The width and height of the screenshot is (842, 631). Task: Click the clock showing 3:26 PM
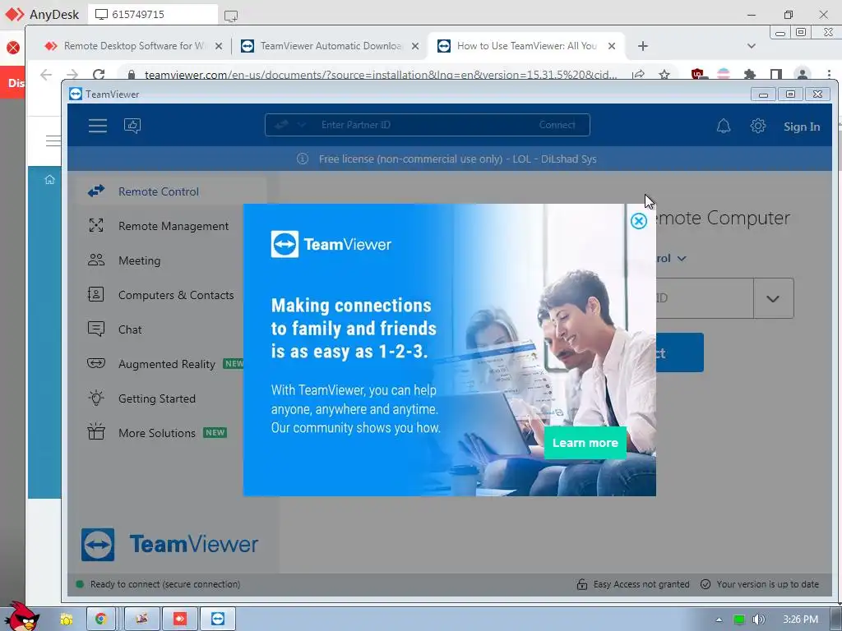click(800, 619)
